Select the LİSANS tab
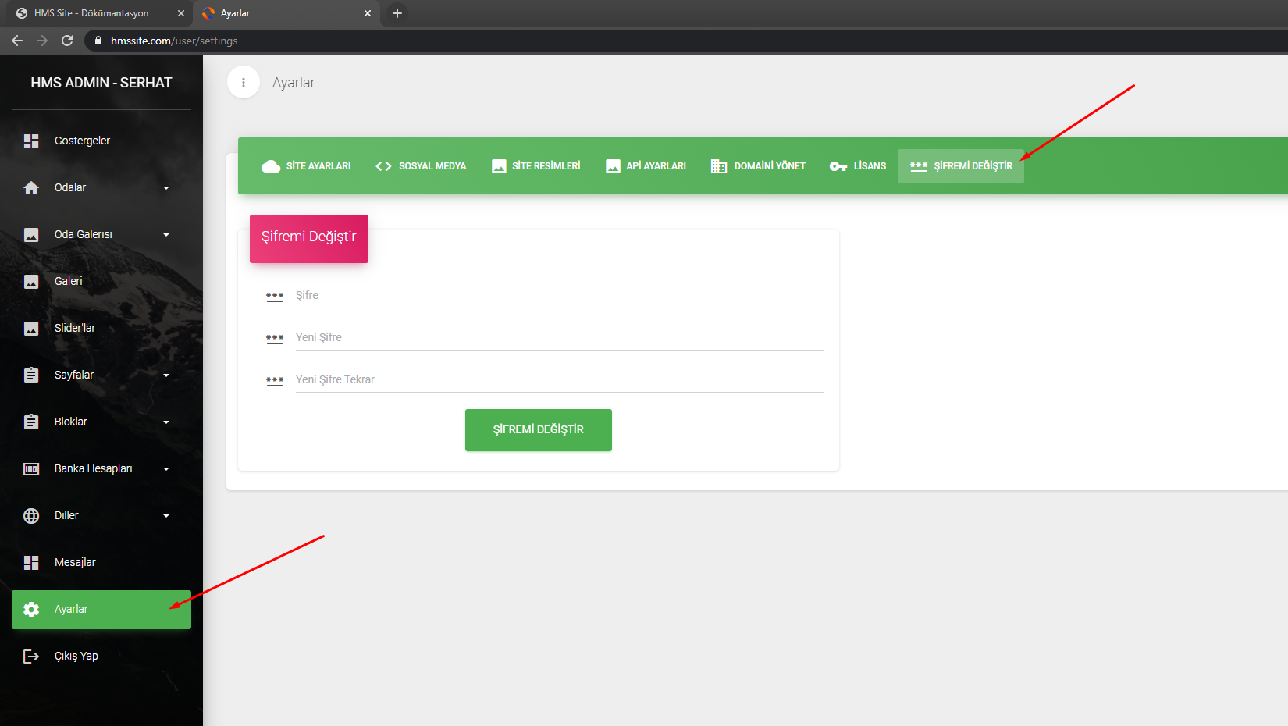The image size is (1288, 726). pyautogui.click(x=858, y=166)
